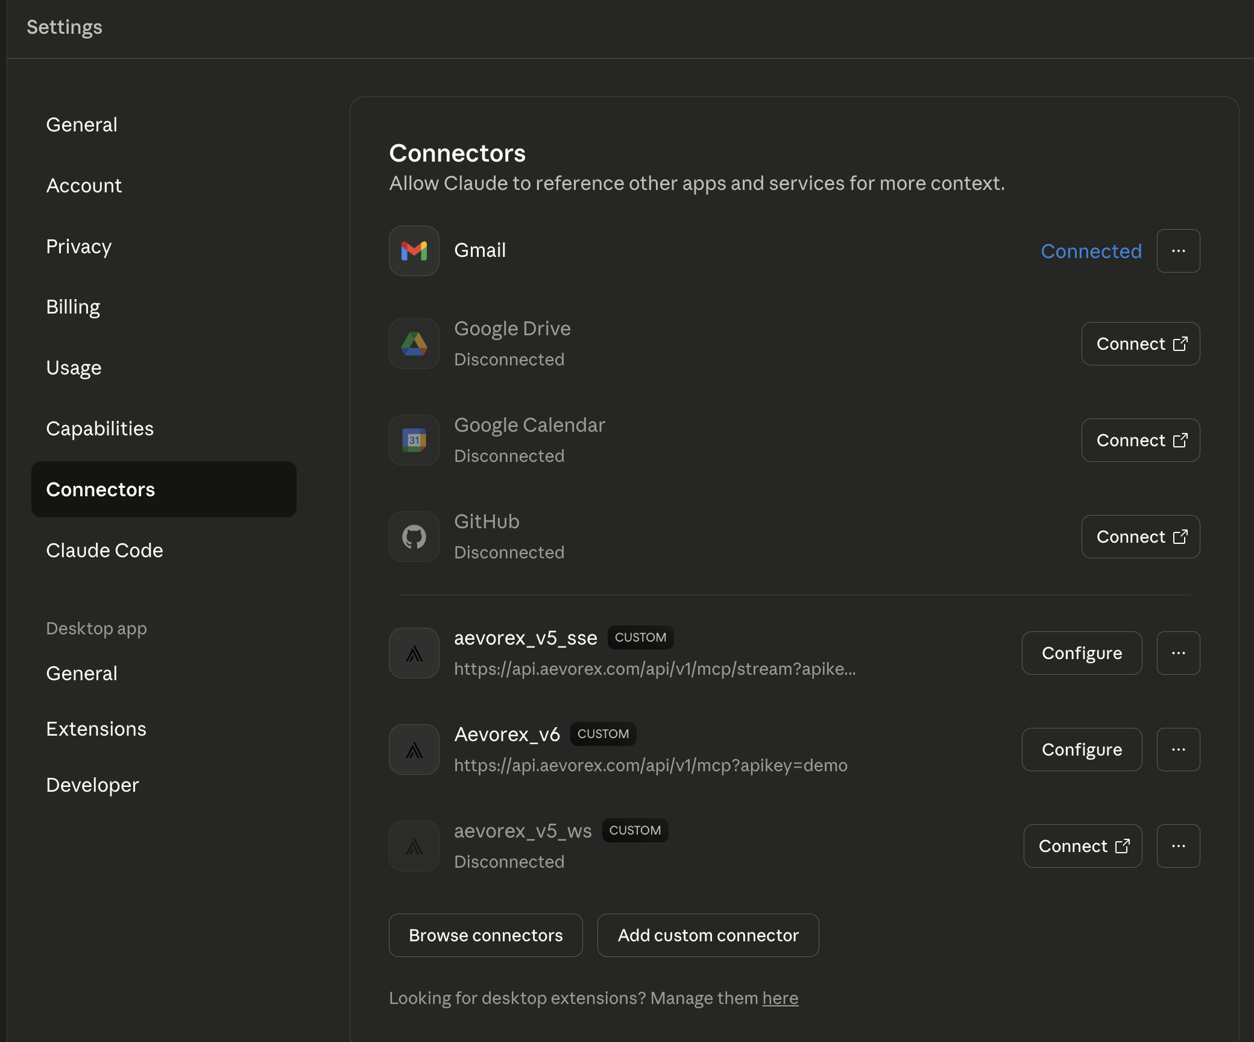Screen dimensions: 1254x1042
Task: Click the Google Drive connector icon
Action: click(414, 343)
